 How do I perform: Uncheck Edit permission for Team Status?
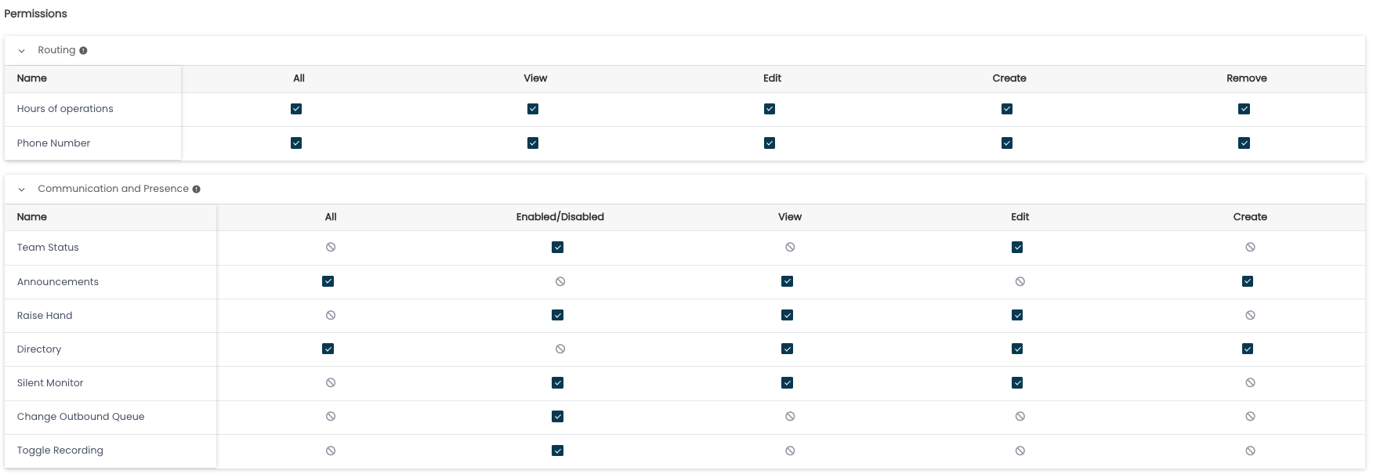pos(1017,247)
